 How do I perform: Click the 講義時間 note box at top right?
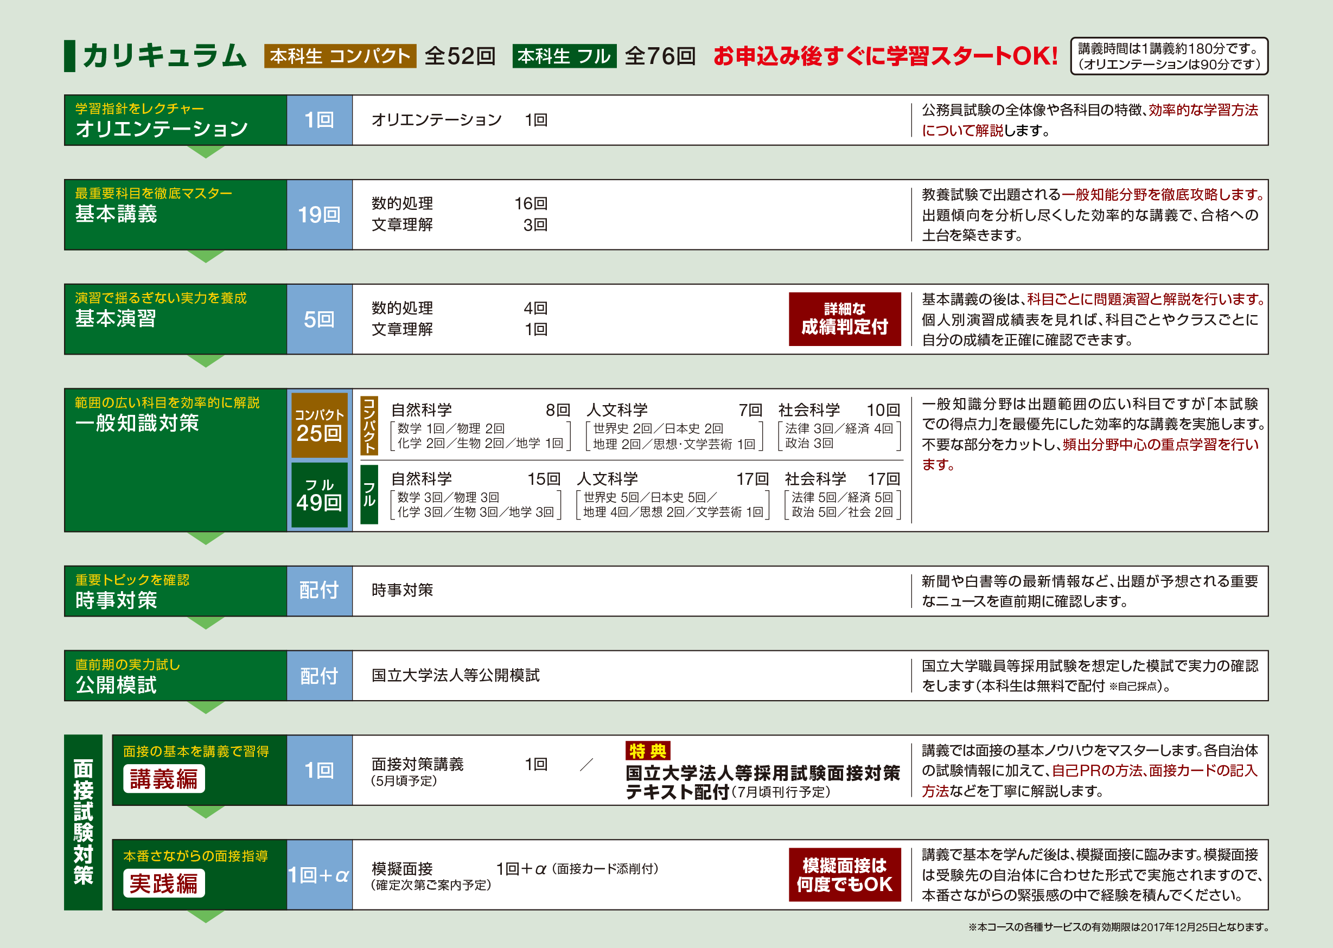tap(1169, 56)
